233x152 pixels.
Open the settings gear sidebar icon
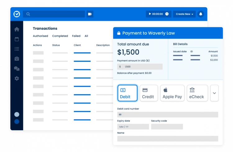17,78
